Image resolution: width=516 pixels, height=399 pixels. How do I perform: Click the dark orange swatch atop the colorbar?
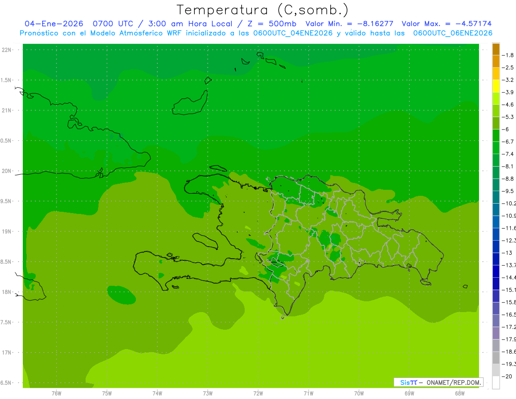[x=496, y=49]
